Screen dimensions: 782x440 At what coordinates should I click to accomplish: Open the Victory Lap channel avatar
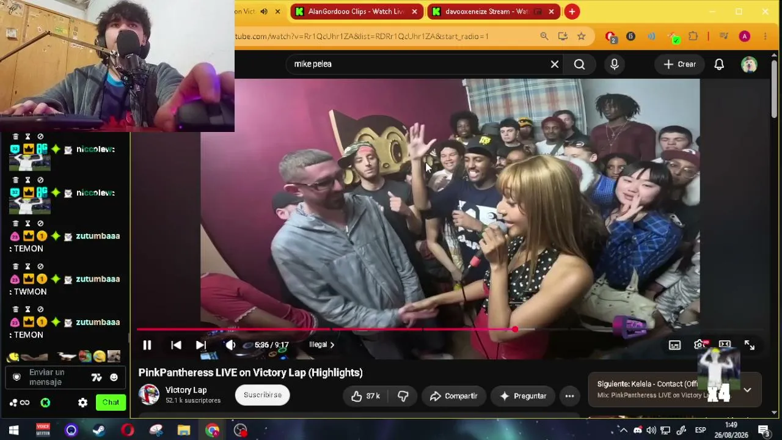coord(148,395)
